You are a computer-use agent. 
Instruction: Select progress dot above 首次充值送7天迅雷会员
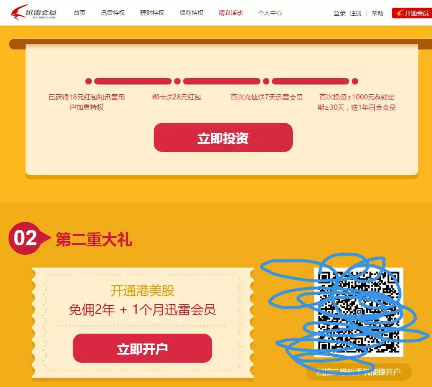[266, 81]
